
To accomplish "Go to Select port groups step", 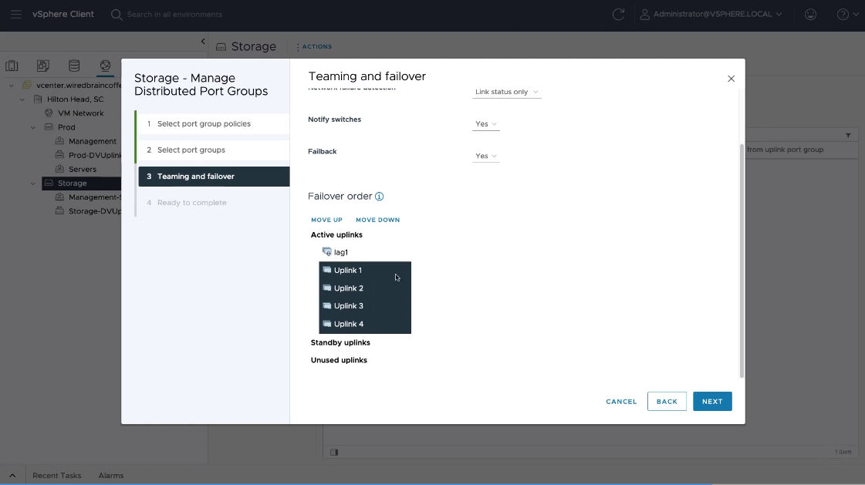I will click(191, 150).
